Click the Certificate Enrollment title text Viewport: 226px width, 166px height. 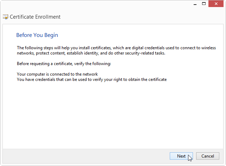[35, 17]
